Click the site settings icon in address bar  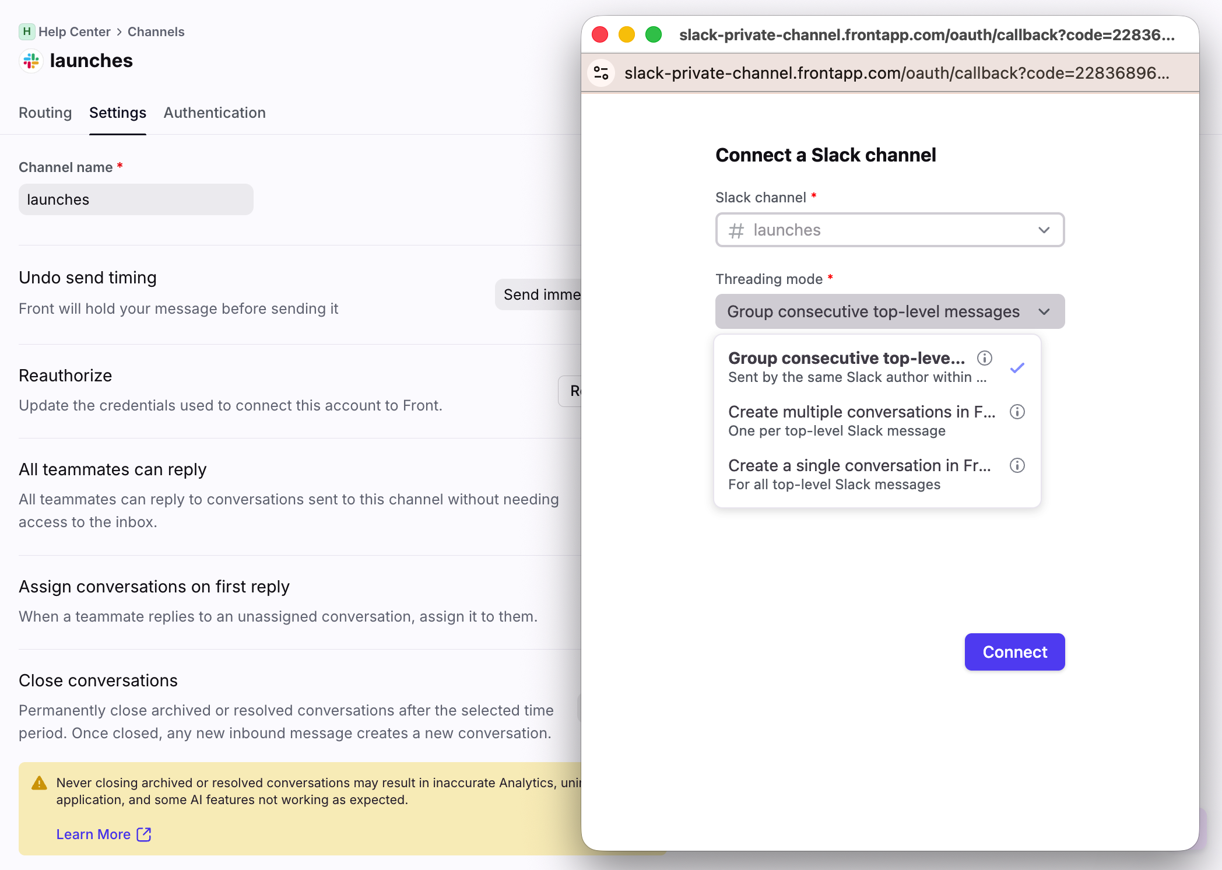601,73
